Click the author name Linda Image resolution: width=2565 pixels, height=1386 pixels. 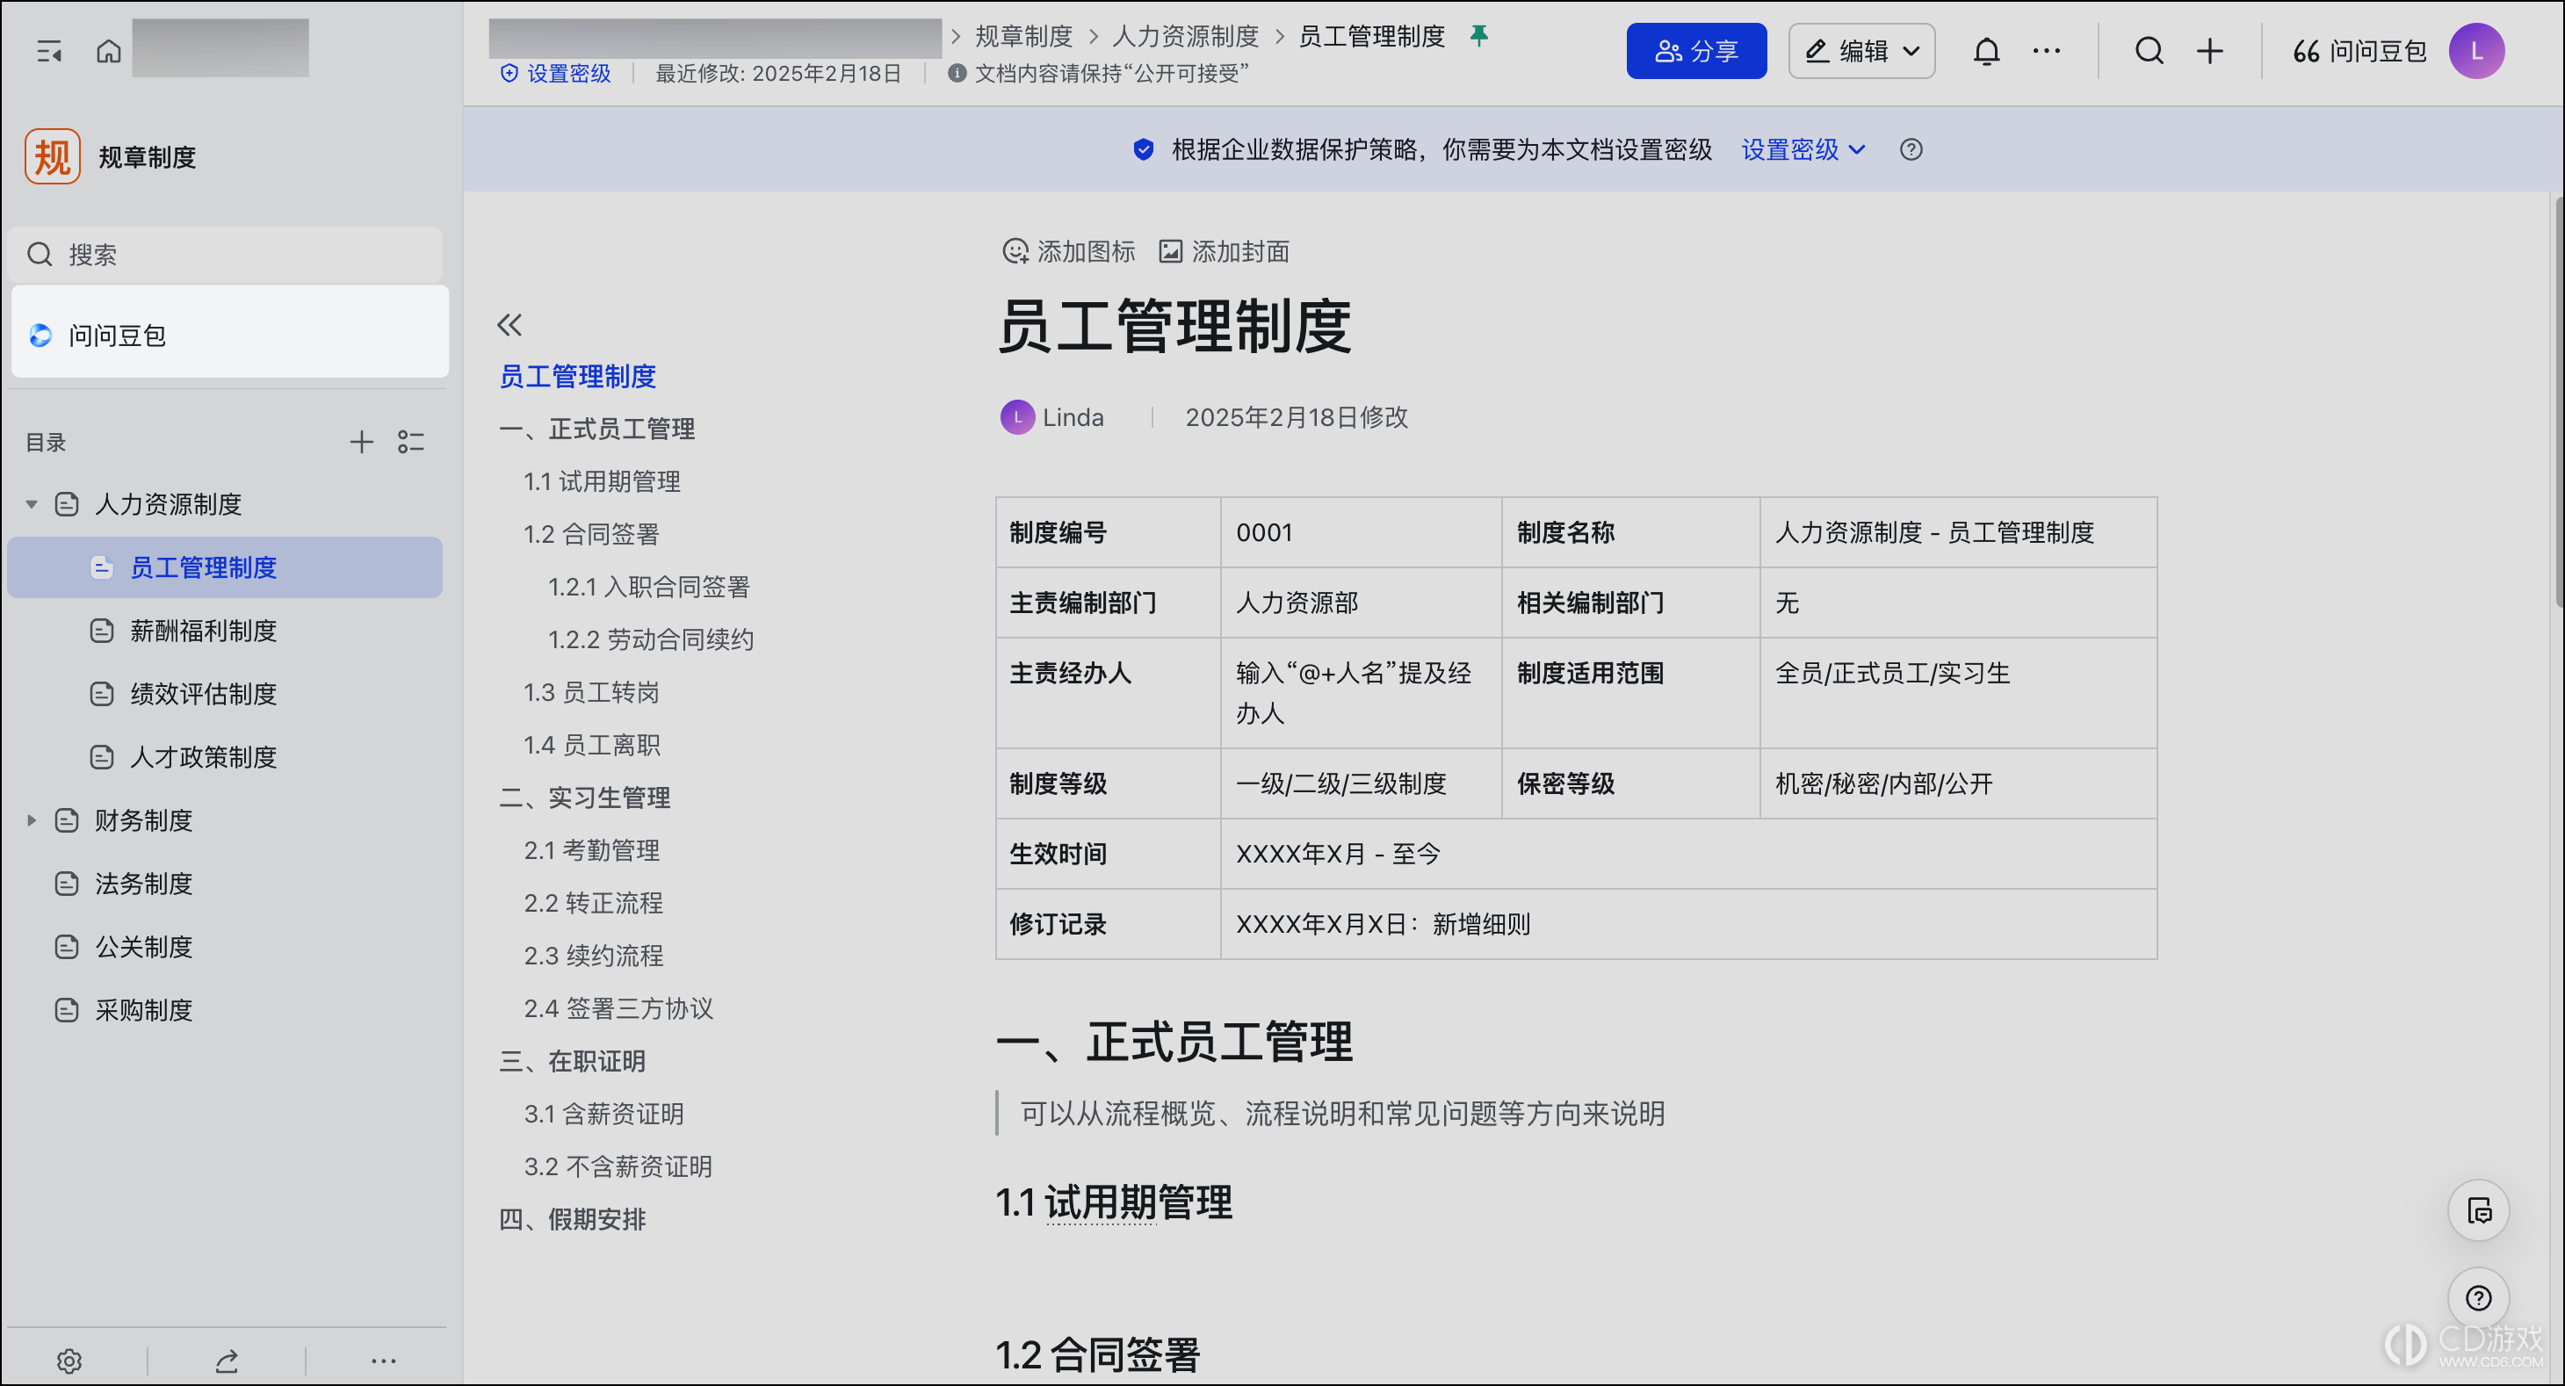coord(1073,417)
